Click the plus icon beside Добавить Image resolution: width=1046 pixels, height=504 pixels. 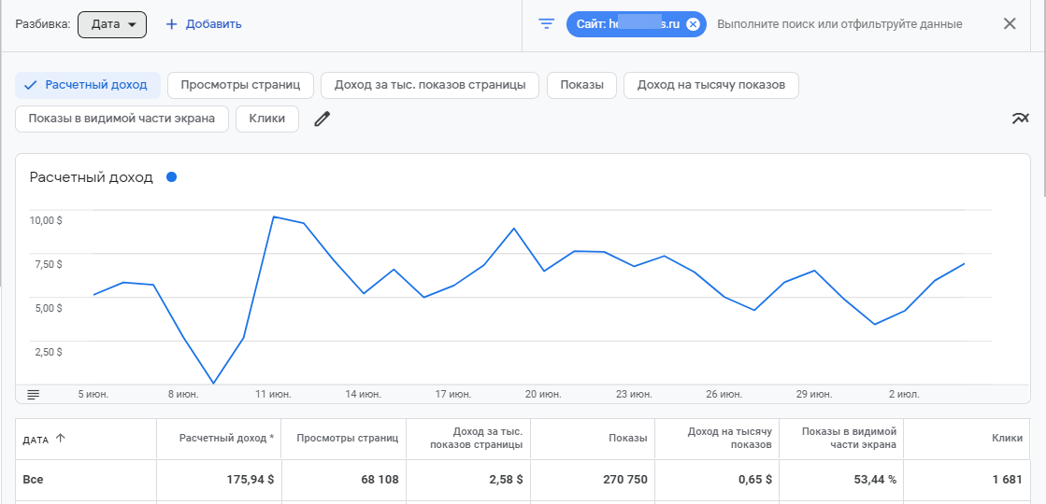tap(171, 24)
